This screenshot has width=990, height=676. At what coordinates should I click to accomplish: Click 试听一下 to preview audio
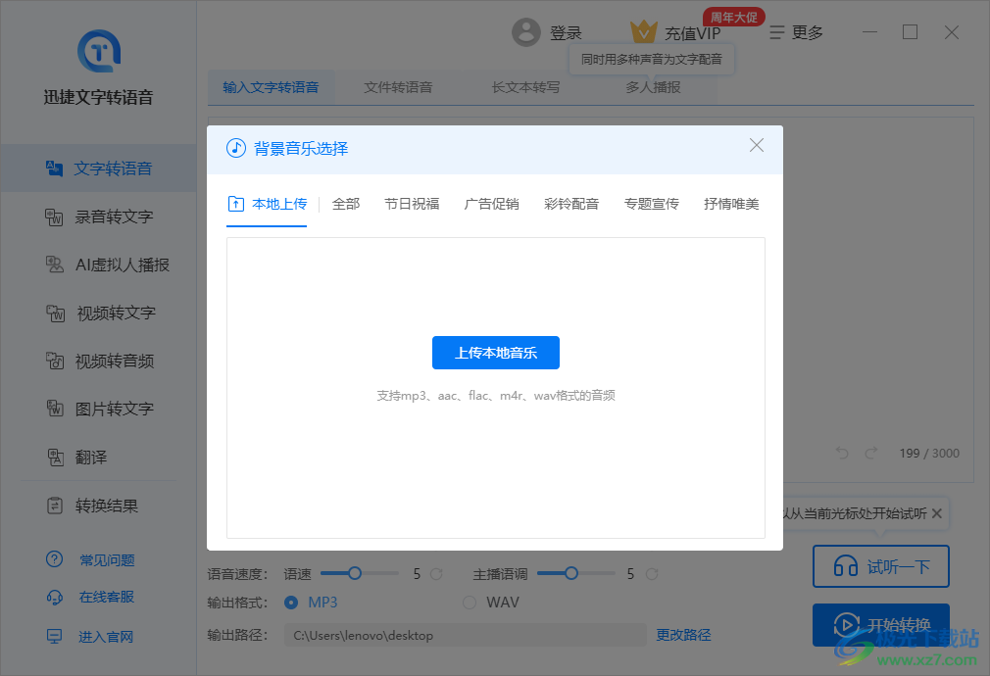(880, 565)
